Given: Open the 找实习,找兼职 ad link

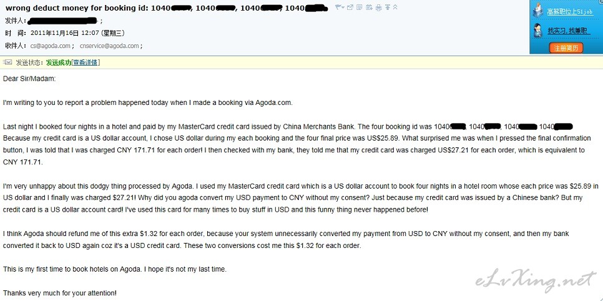Looking at the screenshot, I should coord(569,31).
